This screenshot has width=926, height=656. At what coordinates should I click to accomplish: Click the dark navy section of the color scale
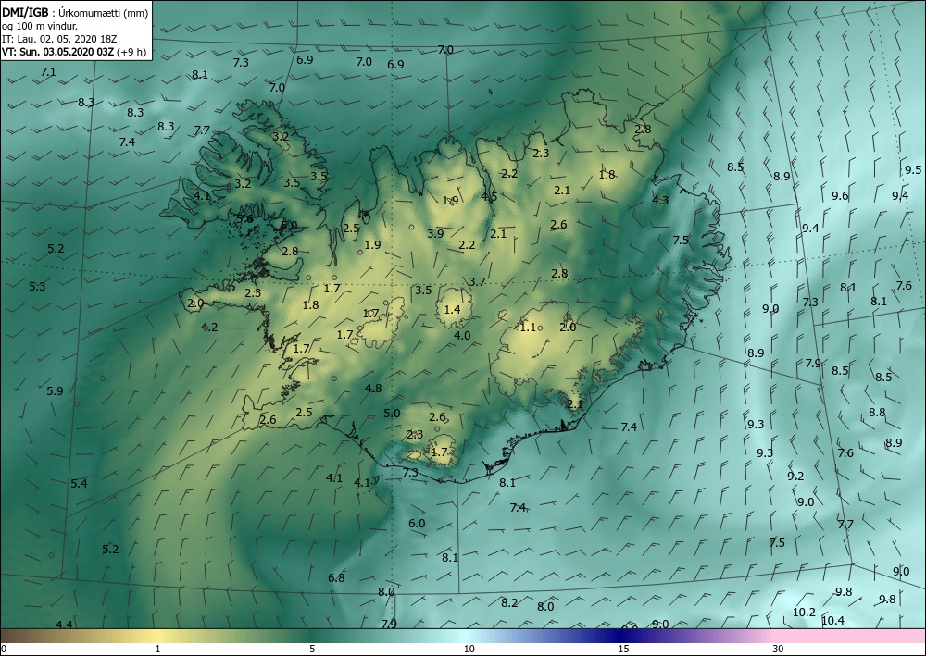[620, 636]
